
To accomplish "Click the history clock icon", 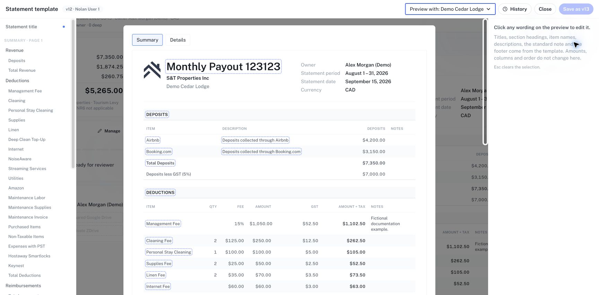I will click(x=505, y=9).
